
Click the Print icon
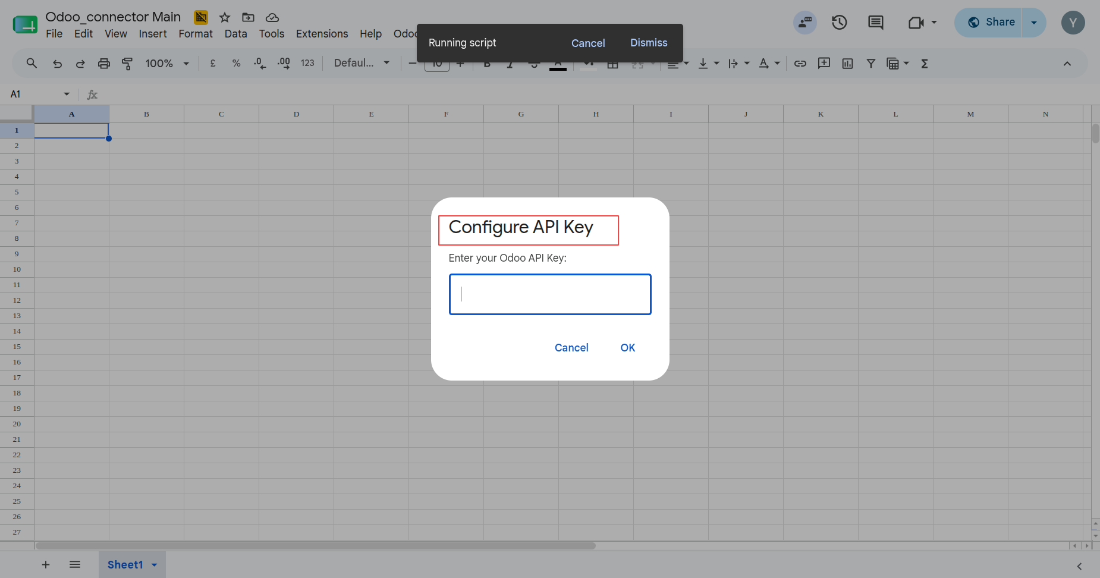pos(104,64)
